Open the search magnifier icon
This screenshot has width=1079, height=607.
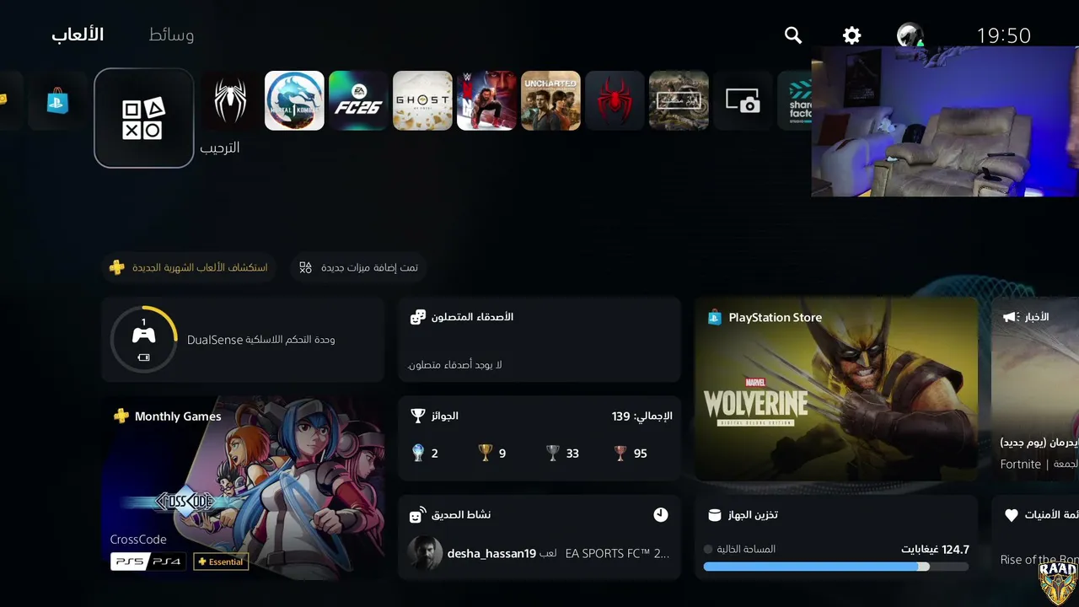point(793,35)
